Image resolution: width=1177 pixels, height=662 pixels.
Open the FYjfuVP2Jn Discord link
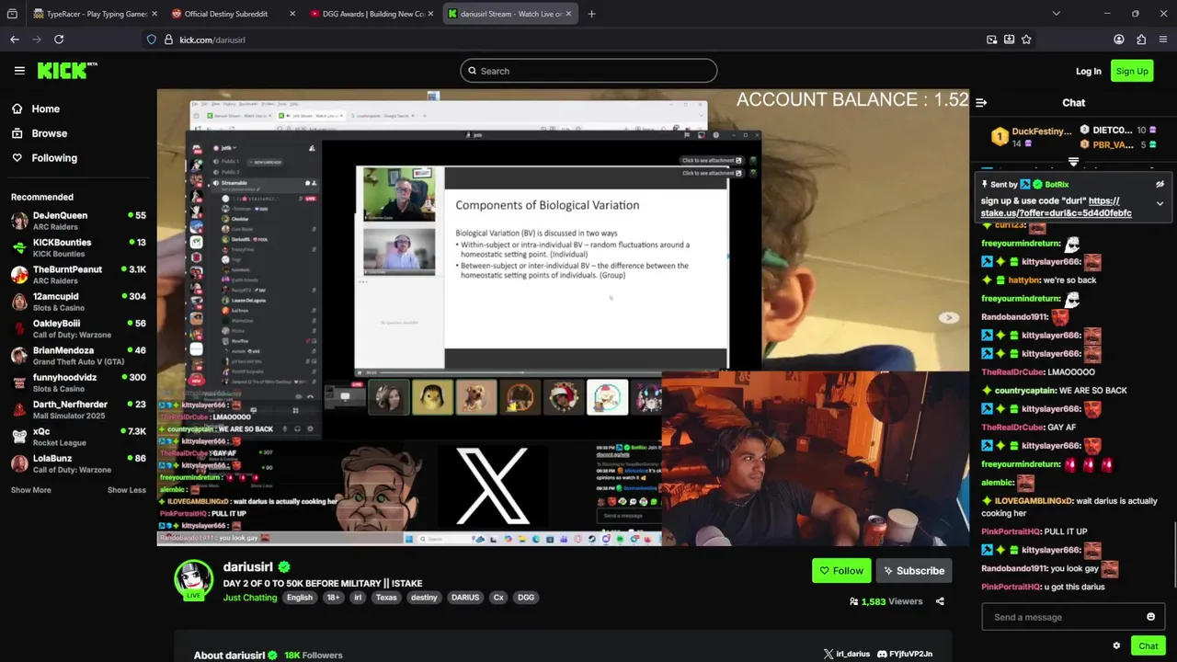(905, 654)
